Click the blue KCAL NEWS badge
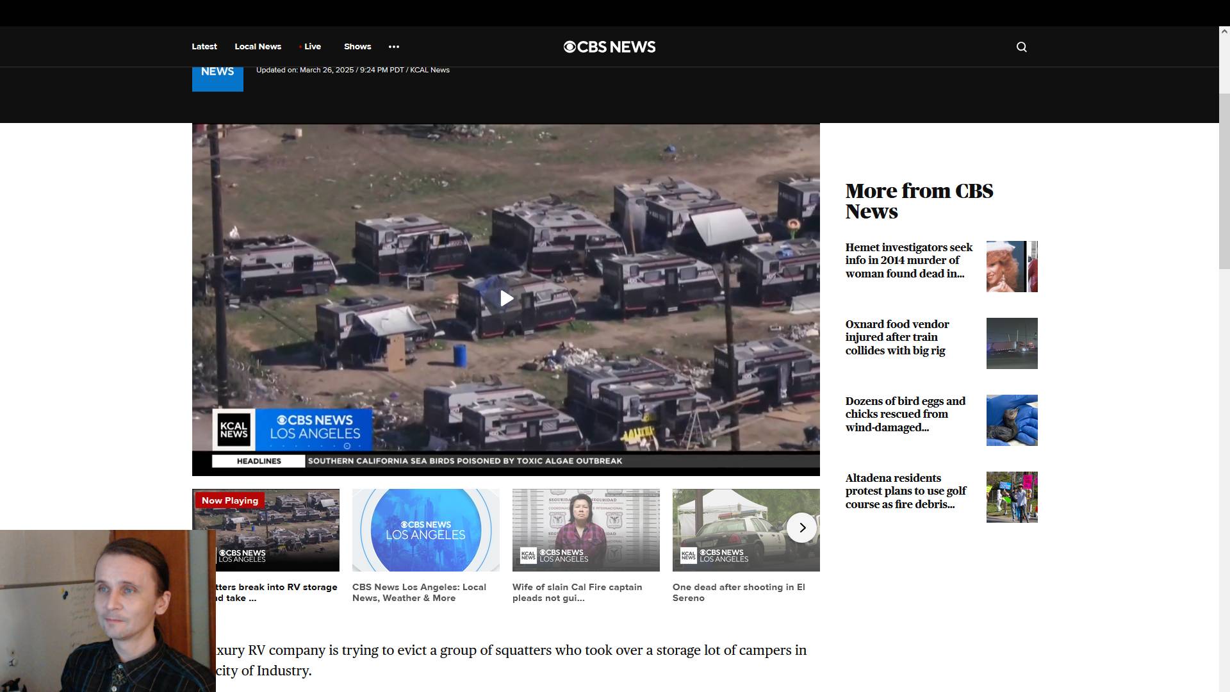Viewport: 1230px width, 692px height. point(217,77)
